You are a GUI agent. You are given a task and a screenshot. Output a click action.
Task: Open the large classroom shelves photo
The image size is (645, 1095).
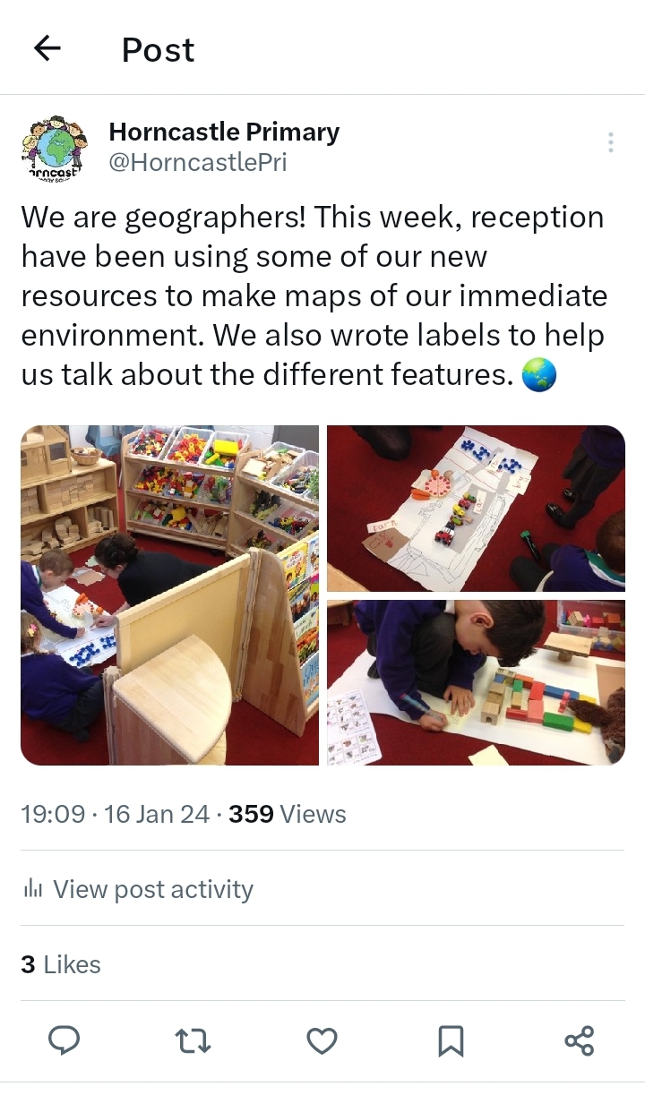[169, 595]
